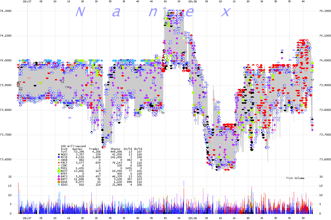Click the 'Tick Volume' label

(x=295, y=178)
